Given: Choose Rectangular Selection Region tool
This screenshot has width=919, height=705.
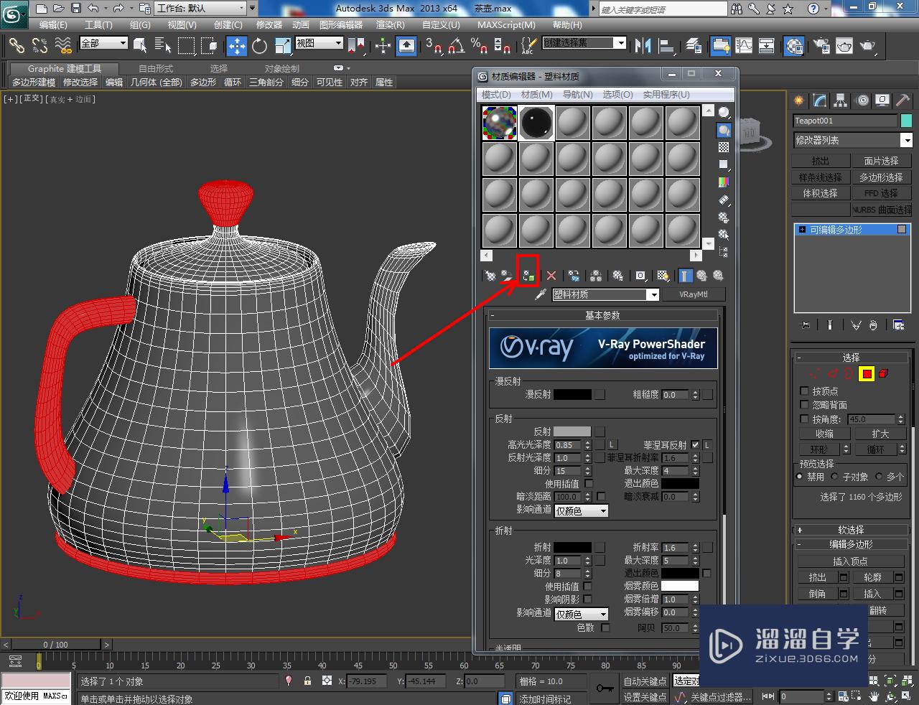Looking at the screenshot, I should [187, 46].
